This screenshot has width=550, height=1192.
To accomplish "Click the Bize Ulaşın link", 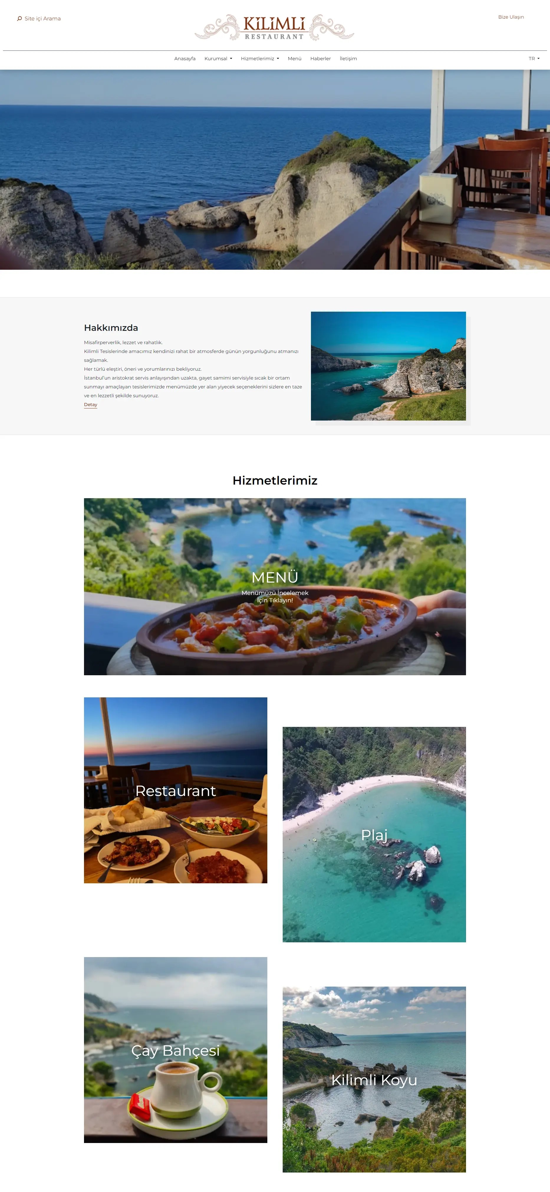I will pyautogui.click(x=511, y=17).
